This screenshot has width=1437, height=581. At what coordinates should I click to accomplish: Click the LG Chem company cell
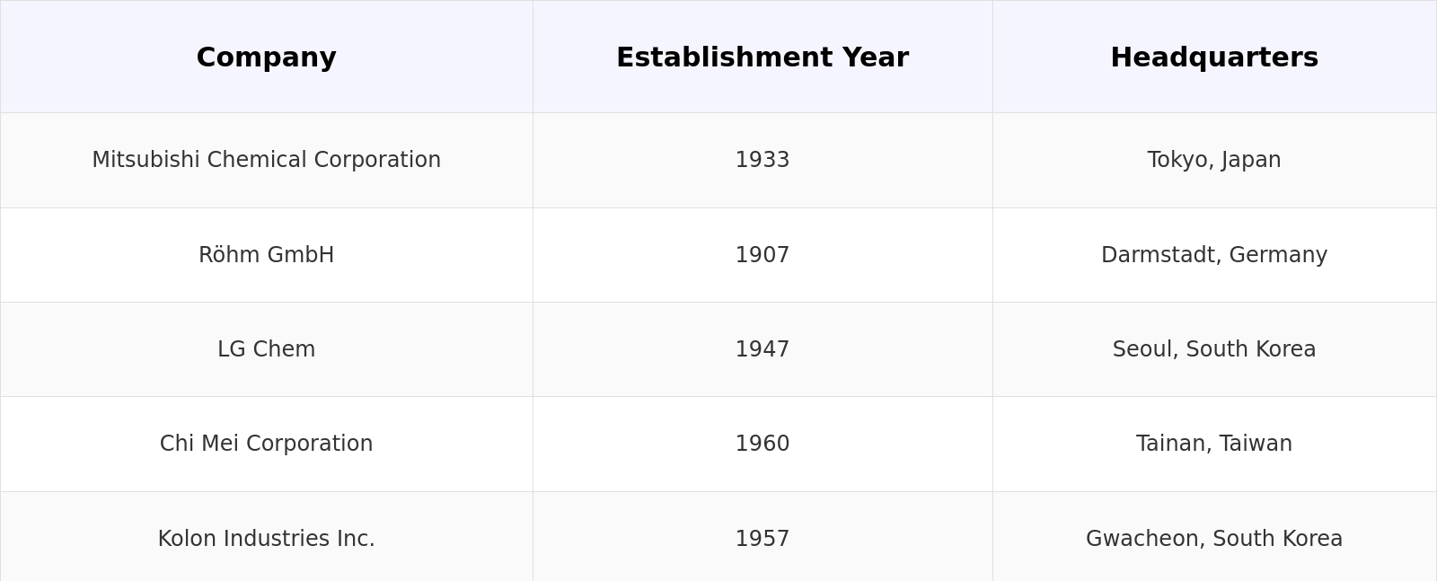click(x=266, y=349)
